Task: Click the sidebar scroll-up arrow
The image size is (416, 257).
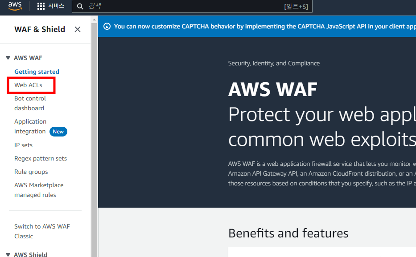Action: coord(94,19)
